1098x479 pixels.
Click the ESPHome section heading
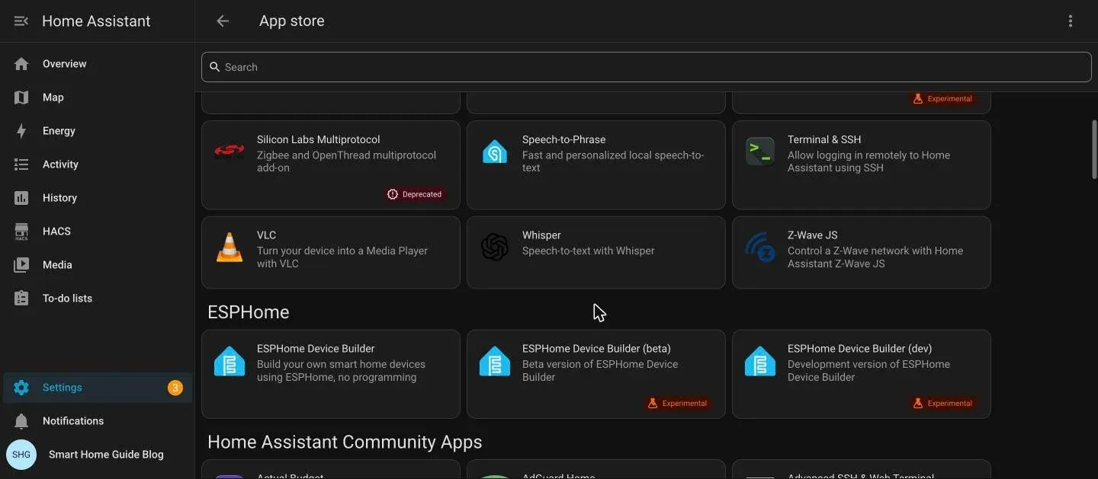point(249,312)
